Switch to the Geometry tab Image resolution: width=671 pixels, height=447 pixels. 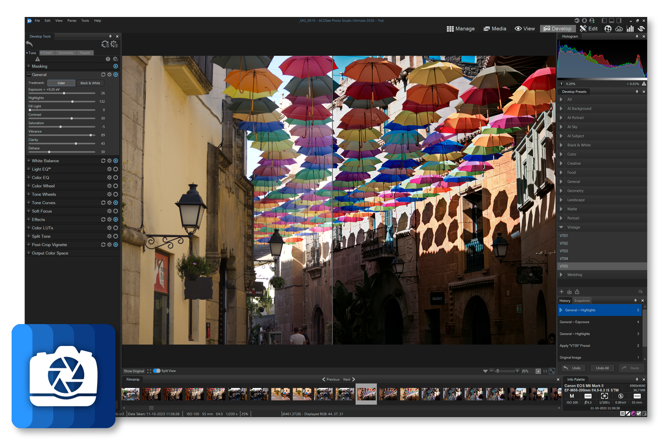click(66, 53)
